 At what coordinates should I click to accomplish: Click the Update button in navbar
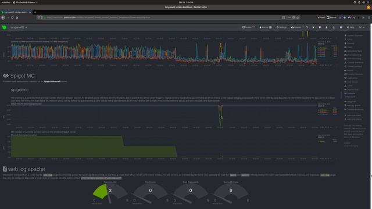[x=296, y=27]
